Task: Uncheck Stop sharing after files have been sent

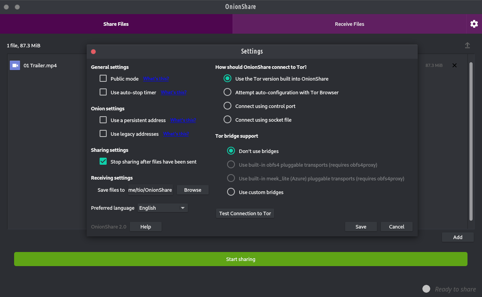Action: point(103,162)
